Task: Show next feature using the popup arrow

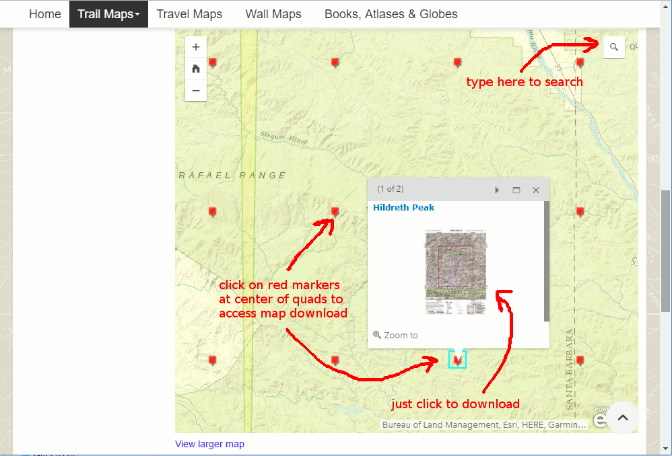Action: pyautogui.click(x=497, y=190)
